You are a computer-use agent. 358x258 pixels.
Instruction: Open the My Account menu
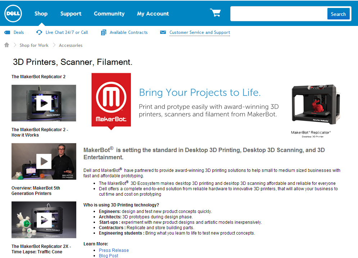pyautogui.click(x=153, y=14)
